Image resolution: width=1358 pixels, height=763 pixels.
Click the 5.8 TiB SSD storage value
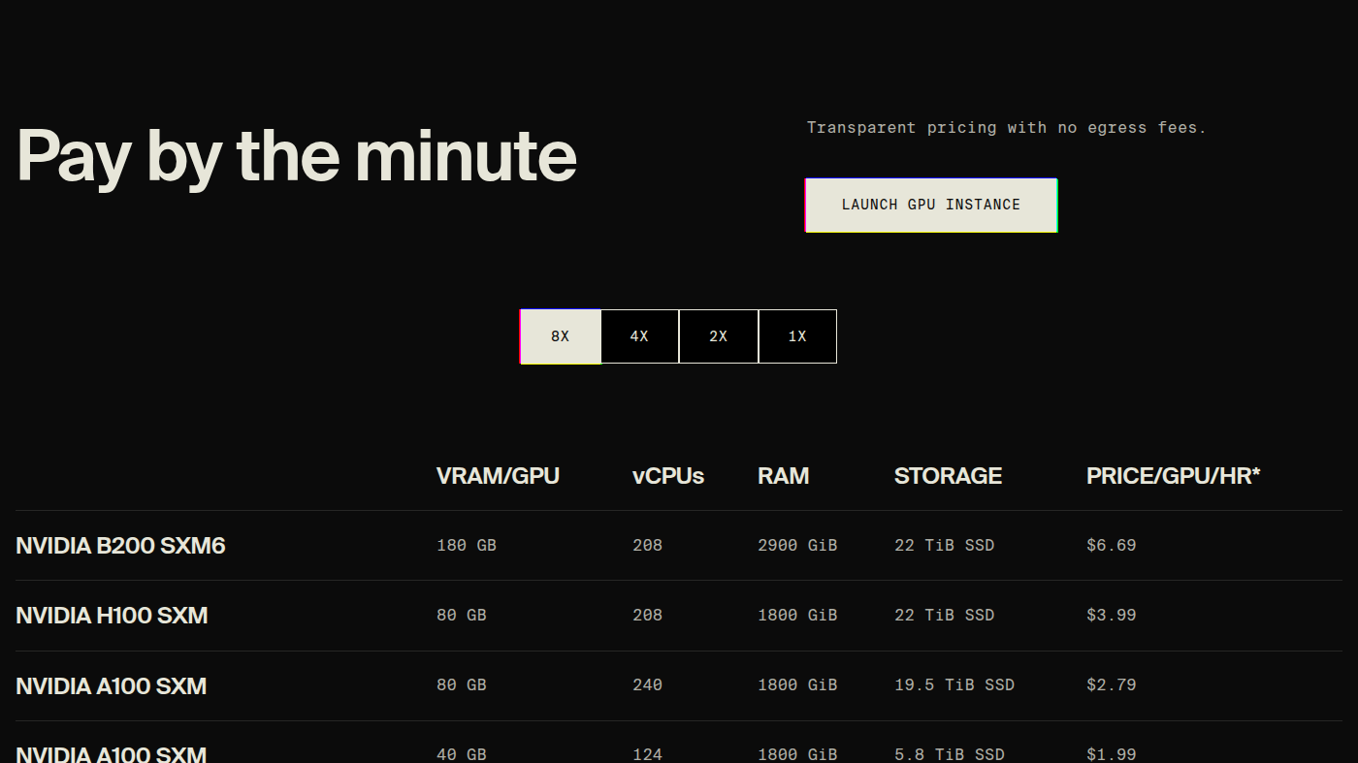click(x=950, y=754)
